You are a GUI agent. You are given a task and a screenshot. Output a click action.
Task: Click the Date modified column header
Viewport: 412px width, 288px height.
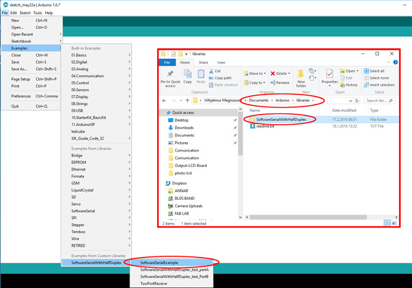click(x=344, y=110)
